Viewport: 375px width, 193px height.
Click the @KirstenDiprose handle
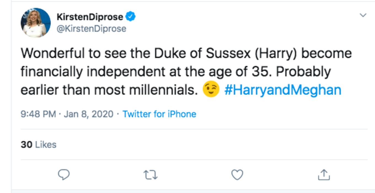(91, 29)
